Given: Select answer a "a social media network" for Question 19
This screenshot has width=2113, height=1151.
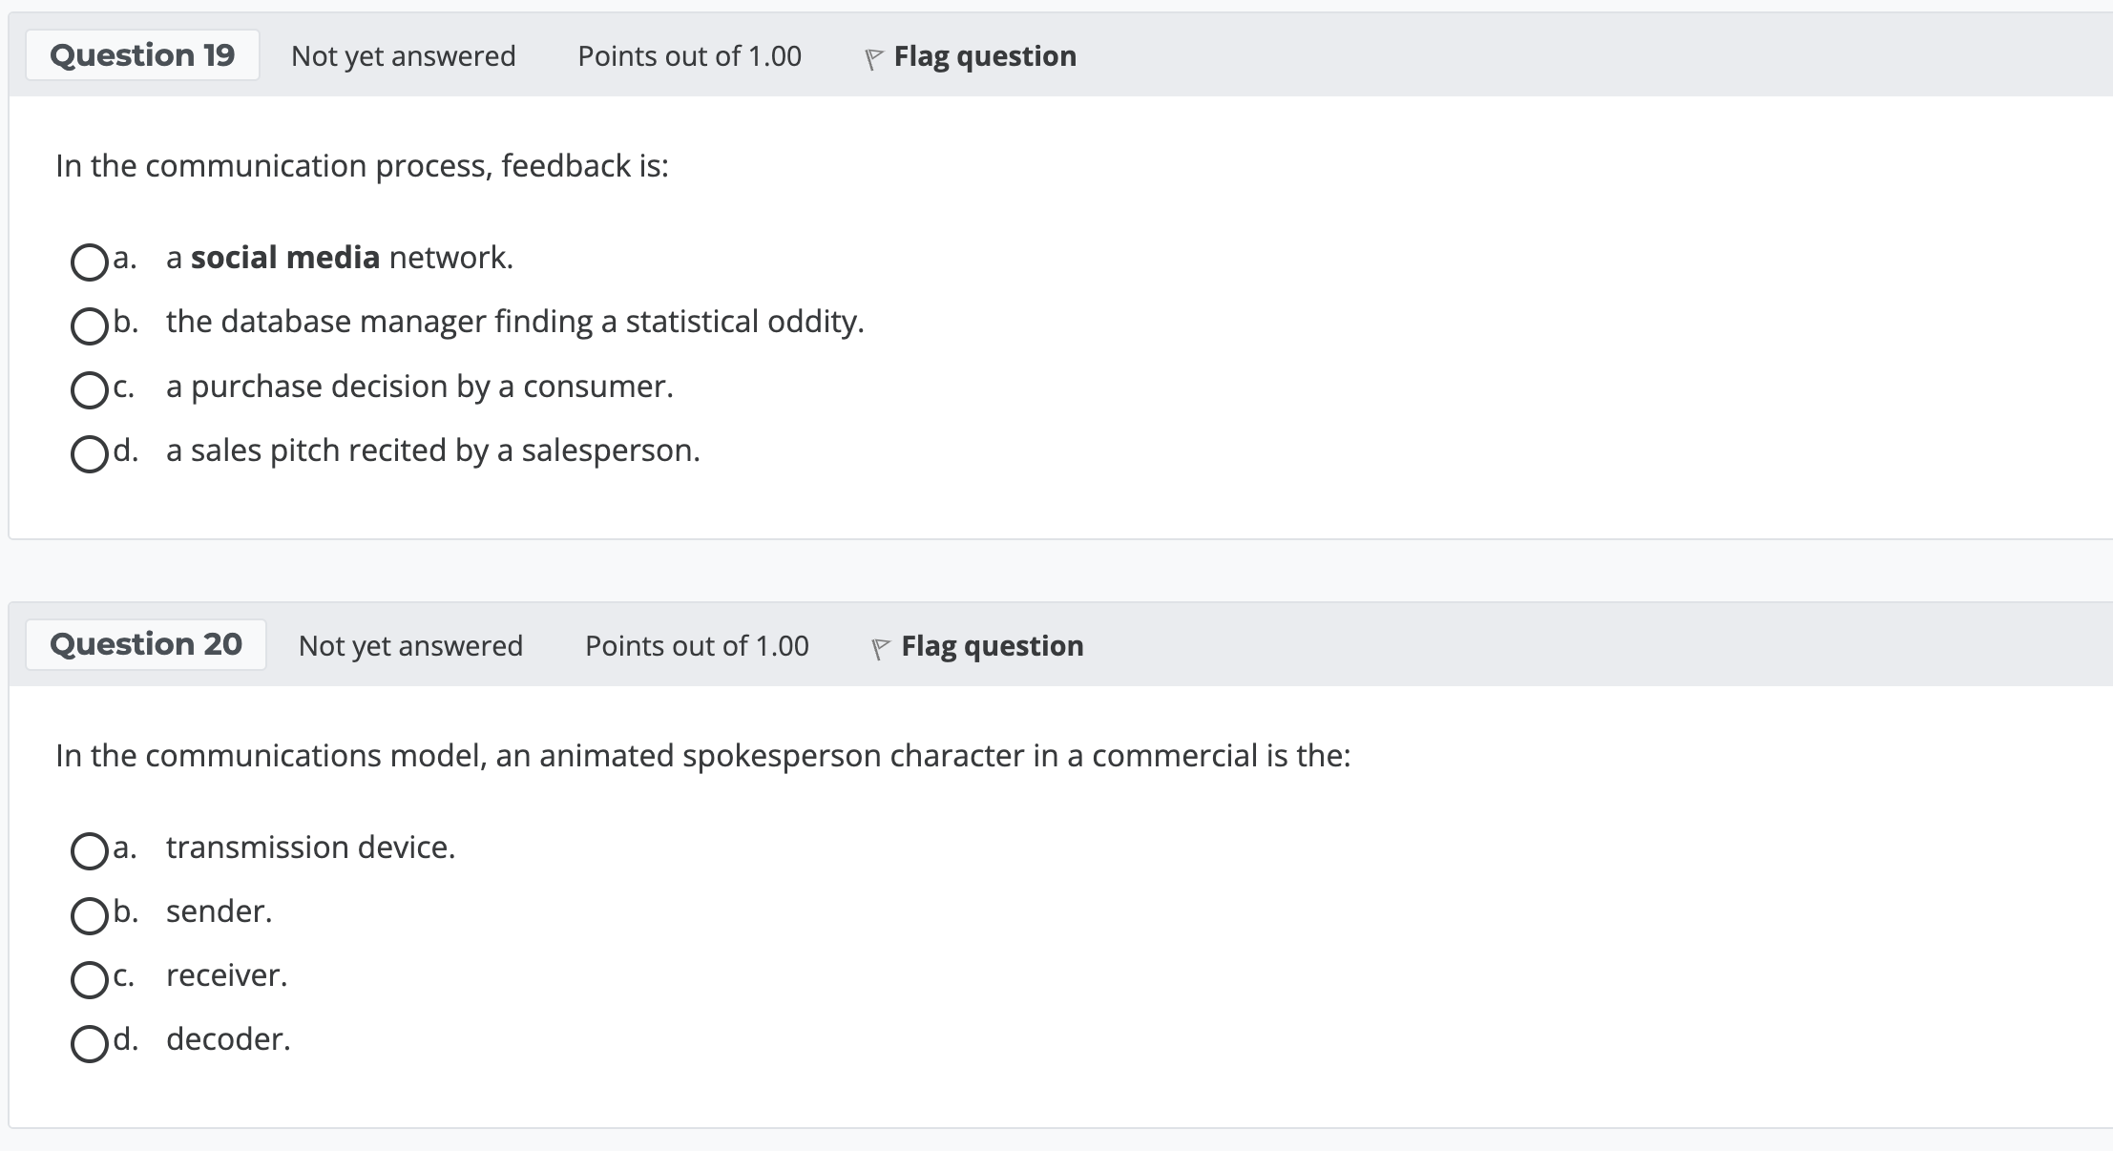Looking at the screenshot, I should (89, 261).
